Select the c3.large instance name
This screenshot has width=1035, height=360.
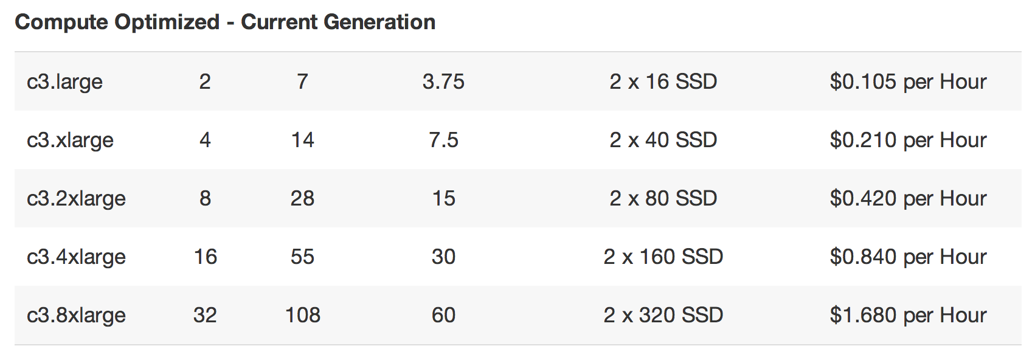click(x=64, y=81)
